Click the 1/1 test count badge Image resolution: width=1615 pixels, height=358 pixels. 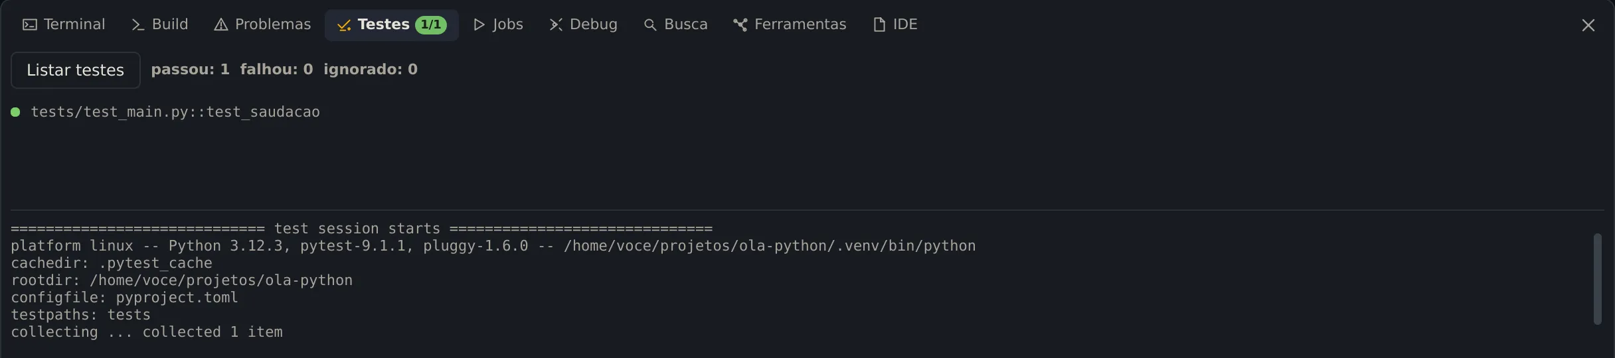coord(431,25)
